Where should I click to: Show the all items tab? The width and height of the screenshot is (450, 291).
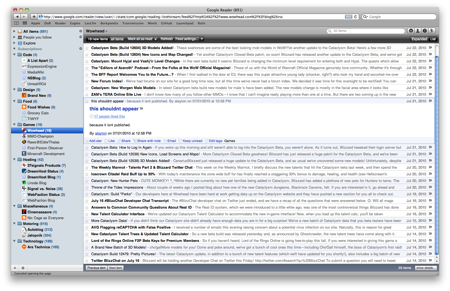(117, 39)
